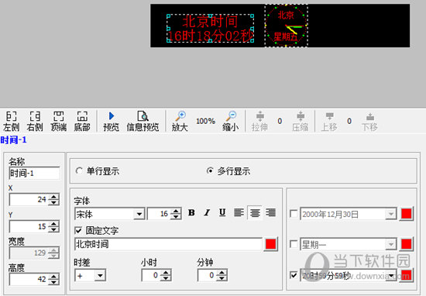Increase the X value stepper
Viewport: 426px width, 296px height.
(x=53, y=197)
